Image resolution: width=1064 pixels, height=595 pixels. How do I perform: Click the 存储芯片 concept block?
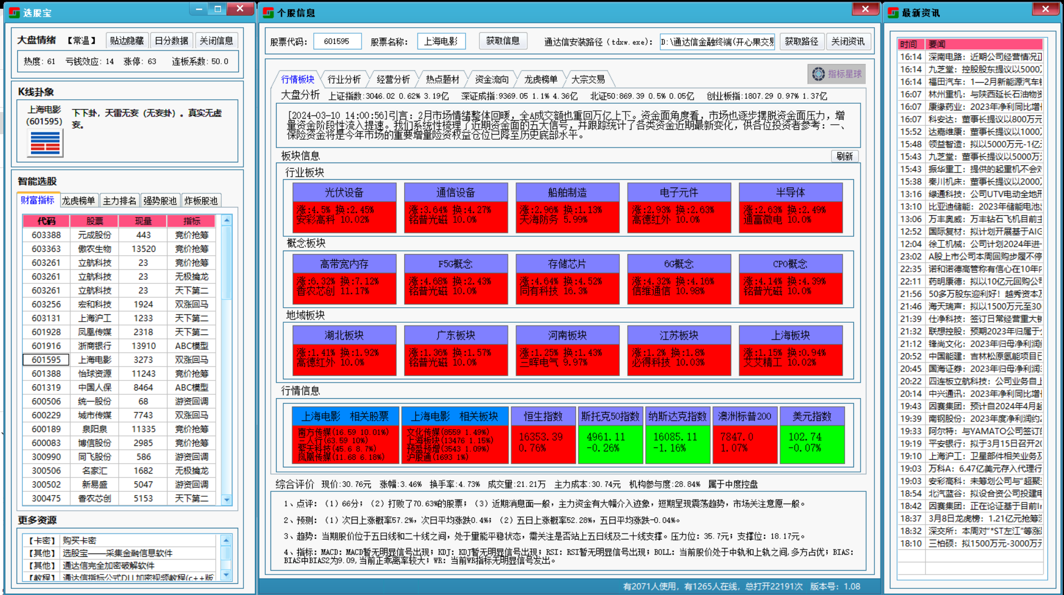pyautogui.click(x=567, y=279)
